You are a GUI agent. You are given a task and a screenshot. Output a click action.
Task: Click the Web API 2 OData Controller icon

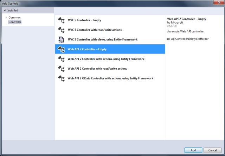coord(61,79)
